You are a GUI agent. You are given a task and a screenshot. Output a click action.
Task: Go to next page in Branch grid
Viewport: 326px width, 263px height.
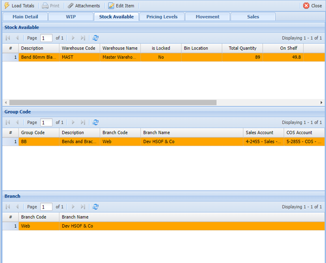click(x=73, y=207)
